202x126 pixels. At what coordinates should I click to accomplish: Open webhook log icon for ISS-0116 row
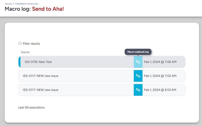tap(138, 62)
